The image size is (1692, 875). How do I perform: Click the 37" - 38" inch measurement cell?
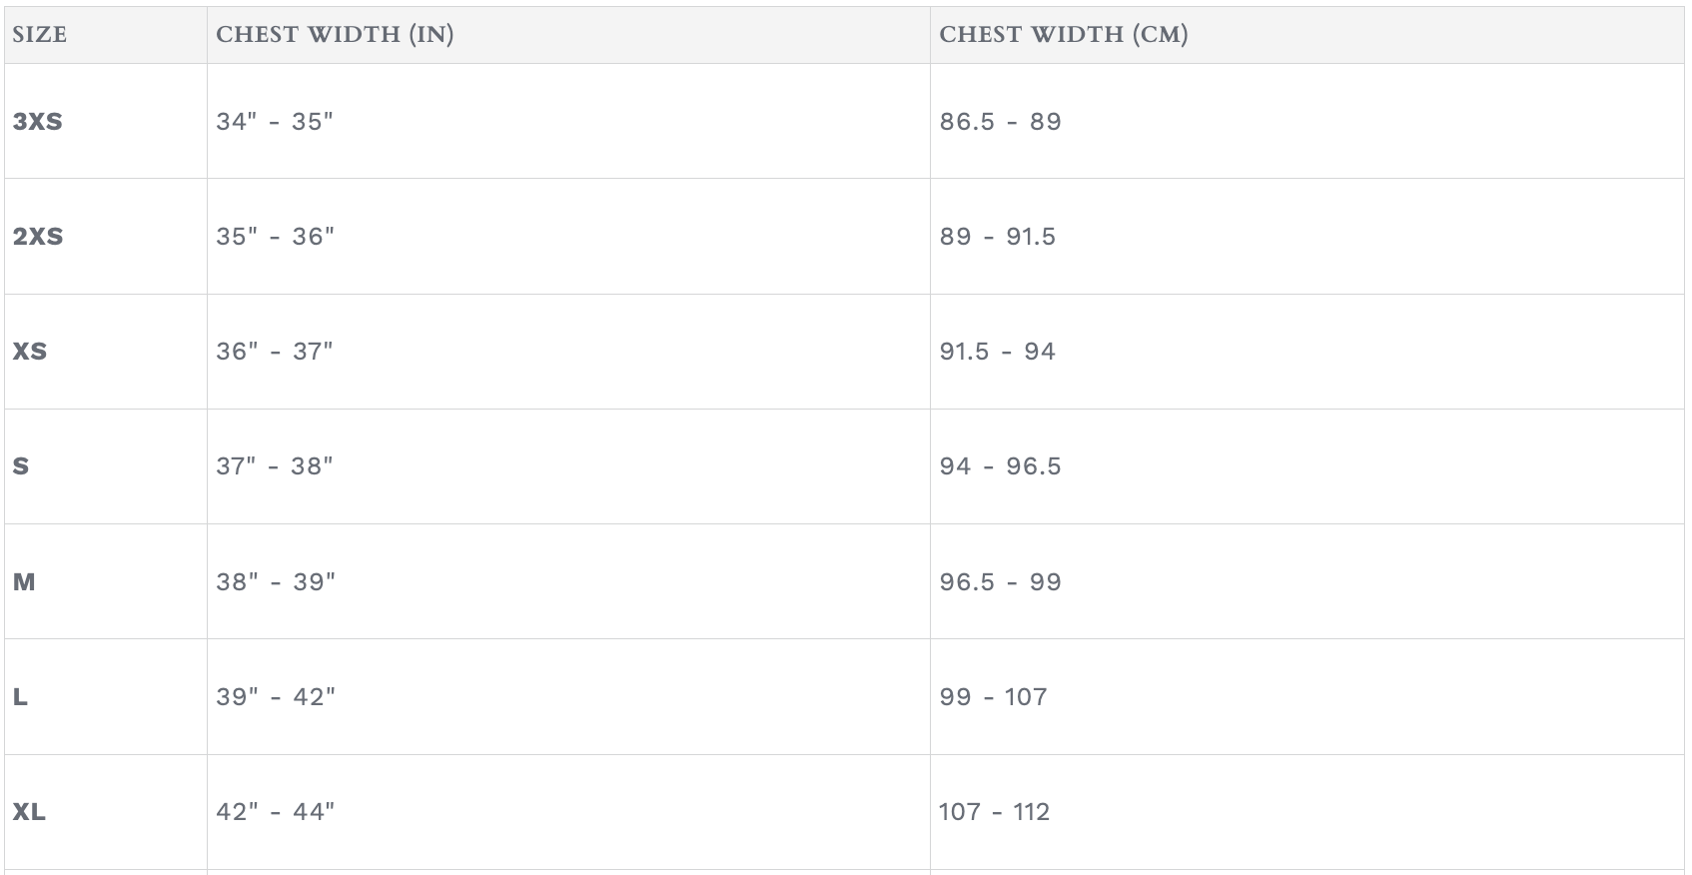pos(275,466)
